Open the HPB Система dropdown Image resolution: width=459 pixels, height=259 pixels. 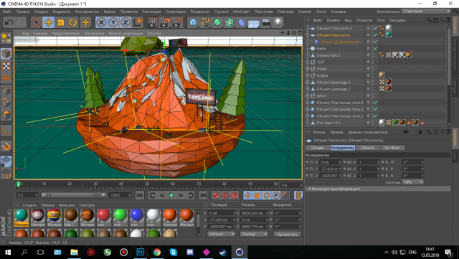tap(413, 182)
